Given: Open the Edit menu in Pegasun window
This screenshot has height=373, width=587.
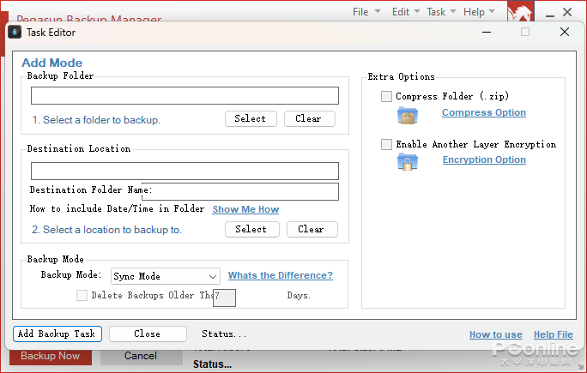Looking at the screenshot, I should (406, 12).
